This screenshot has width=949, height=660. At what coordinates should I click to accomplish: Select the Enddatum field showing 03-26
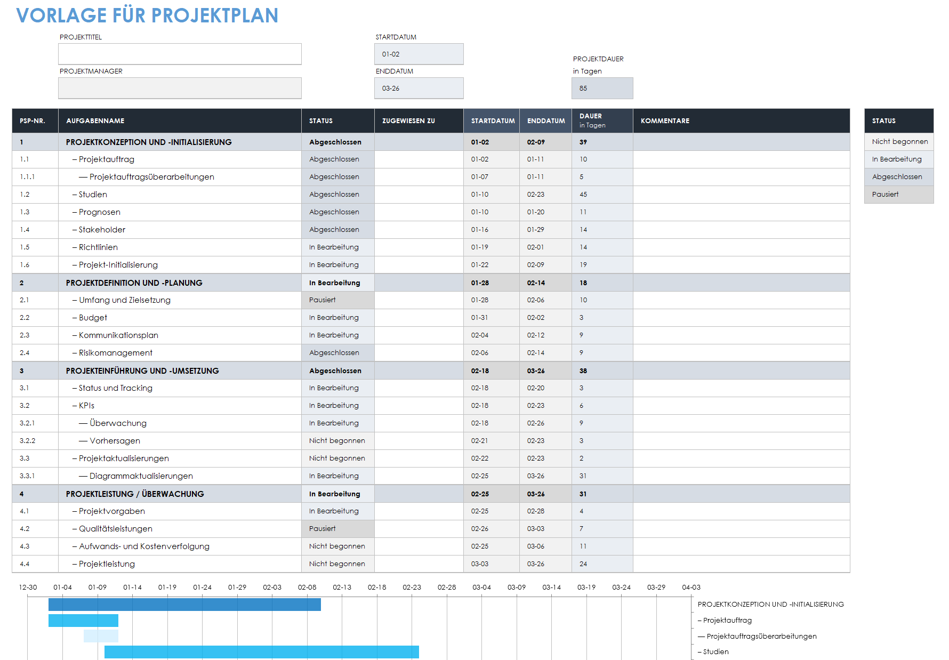click(x=419, y=88)
